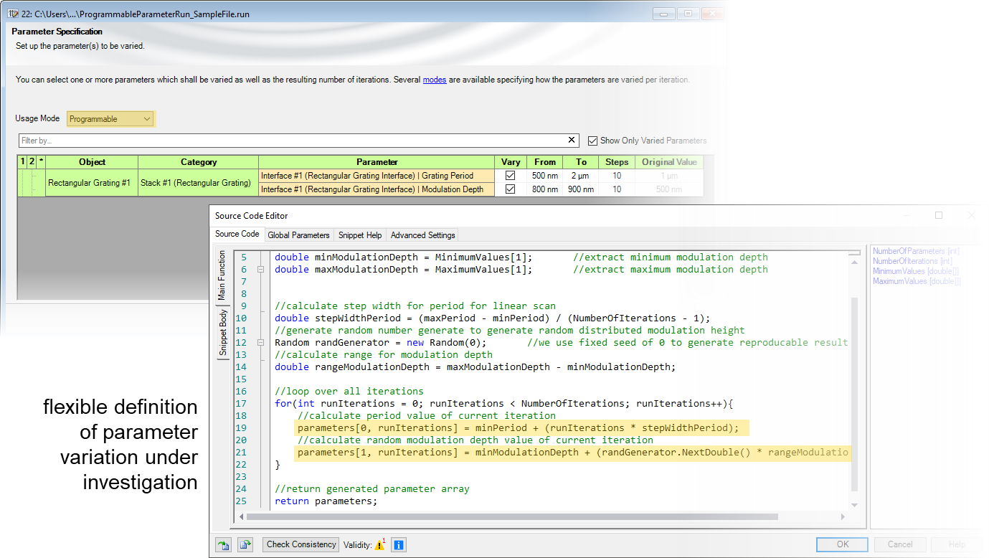This screenshot has height=558, width=989.
Task: Confirm the editor with OK
Action: pos(841,545)
